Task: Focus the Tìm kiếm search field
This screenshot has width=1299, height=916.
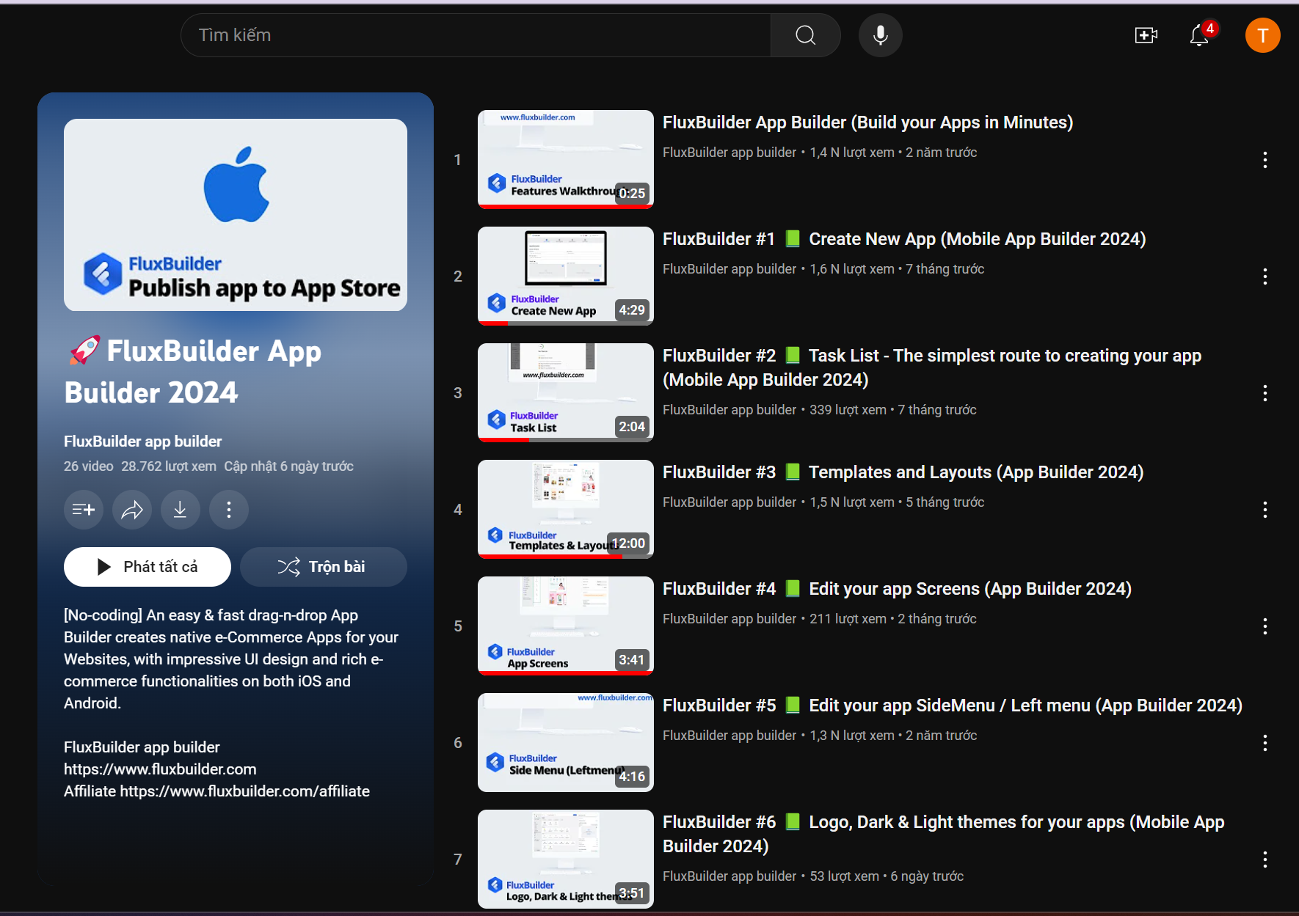Action: coord(476,35)
